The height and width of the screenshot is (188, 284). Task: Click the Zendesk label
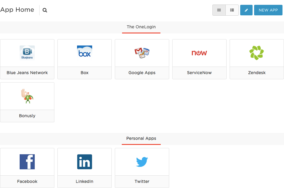coord(257,73)
